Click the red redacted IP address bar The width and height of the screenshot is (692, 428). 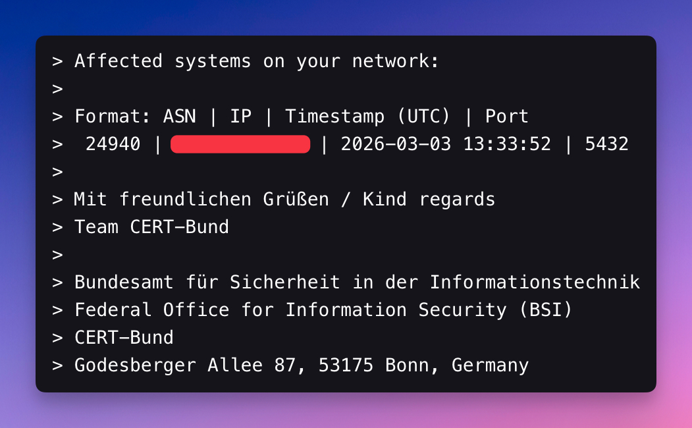(240, 144)
